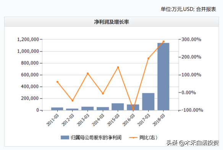
Task: Click left axis value 800,000
Action: pyautogui.click(x=30, y=63)
